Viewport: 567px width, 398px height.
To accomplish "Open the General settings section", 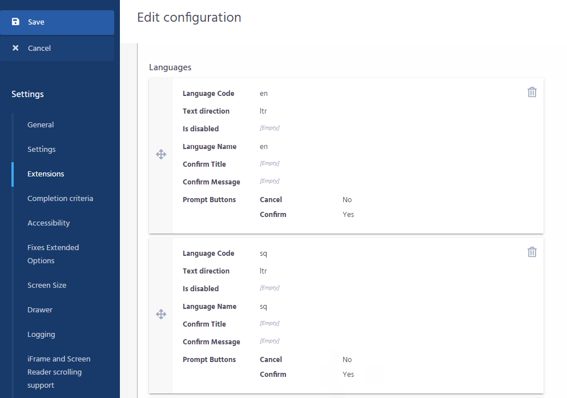I will (41, 124).
